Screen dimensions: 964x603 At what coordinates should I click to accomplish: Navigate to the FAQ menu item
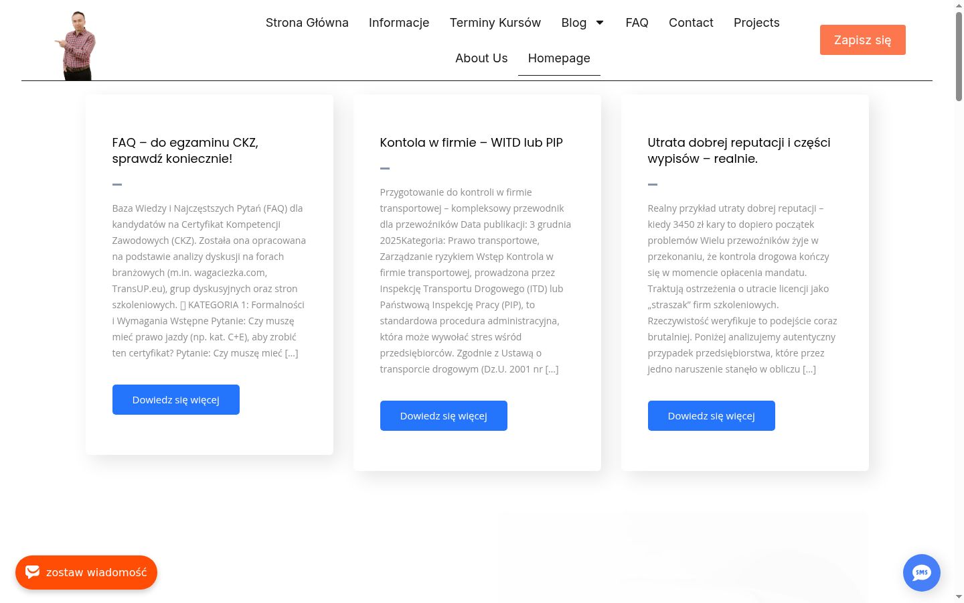tap(637, 23)
